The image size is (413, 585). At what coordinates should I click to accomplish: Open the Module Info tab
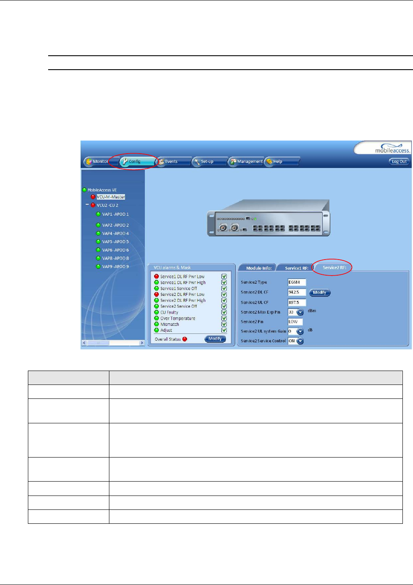[x=257, y=268]
